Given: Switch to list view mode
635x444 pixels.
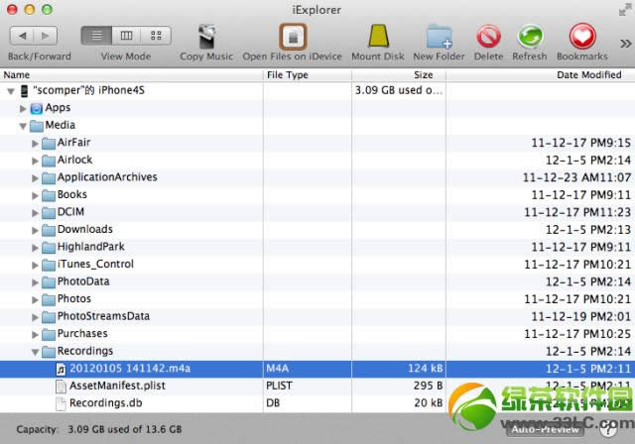Looking at the screenshot, I should tap(95, 36).
